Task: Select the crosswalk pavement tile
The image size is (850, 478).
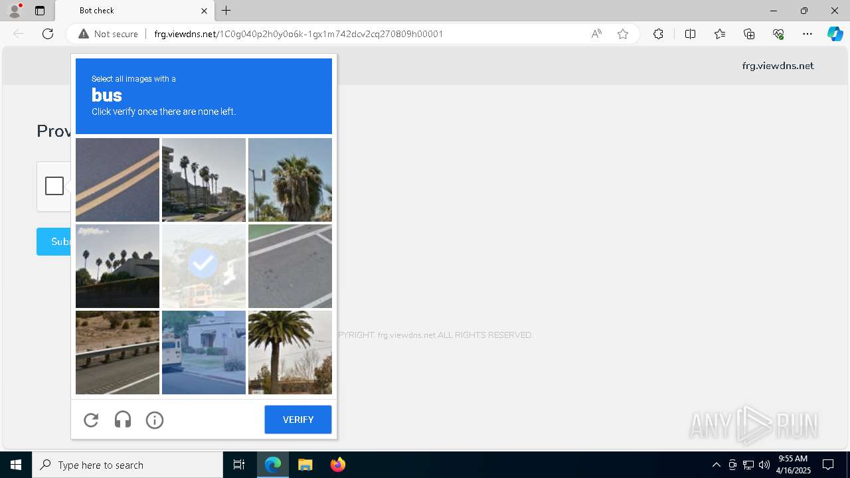Action: pyautogui.click(x=290, y=266)
